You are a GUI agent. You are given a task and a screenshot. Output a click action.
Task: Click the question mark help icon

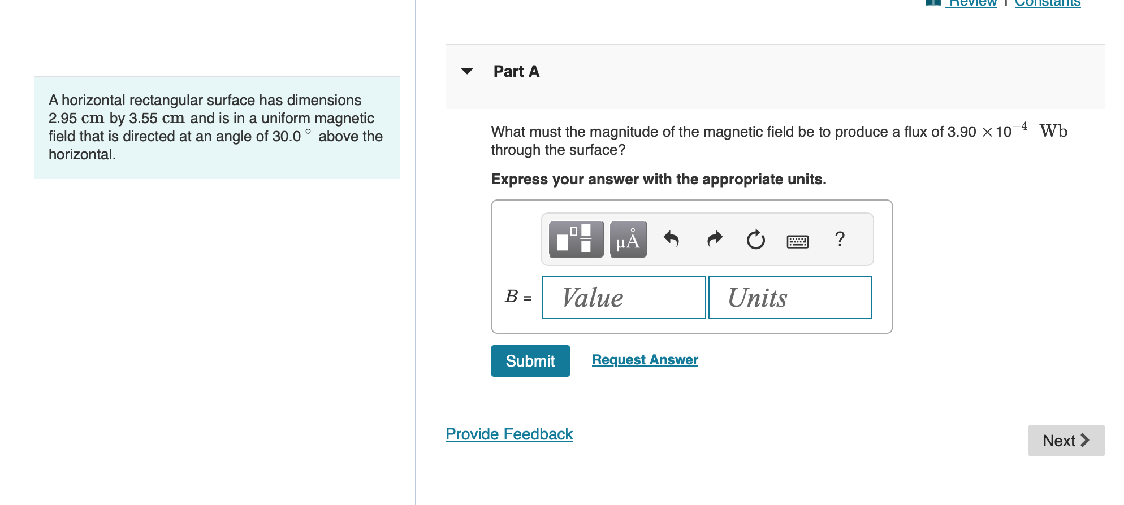[x=839, y=239]
